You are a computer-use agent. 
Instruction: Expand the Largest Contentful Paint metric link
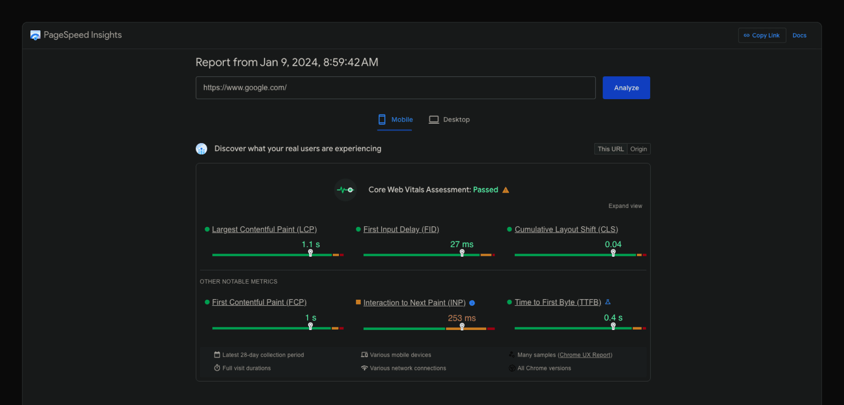[264, 229]
